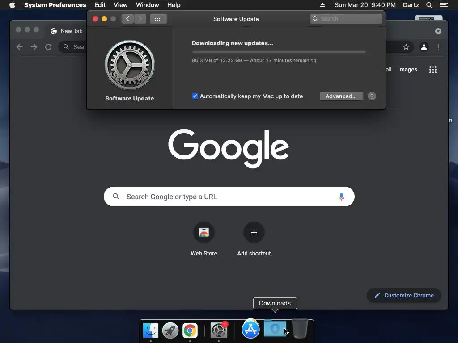This screenshot has height=343, width=458.
Task: Open the Google apps grid
Action: 433,69
